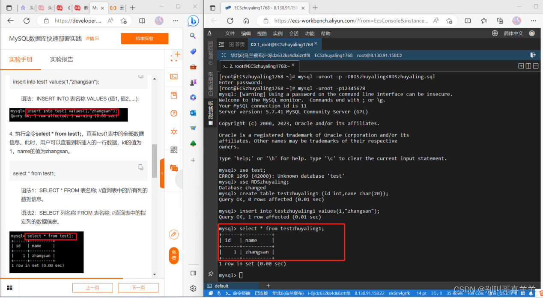Open the 视图 menu
The image size is (543, 298).
[262, 33]
